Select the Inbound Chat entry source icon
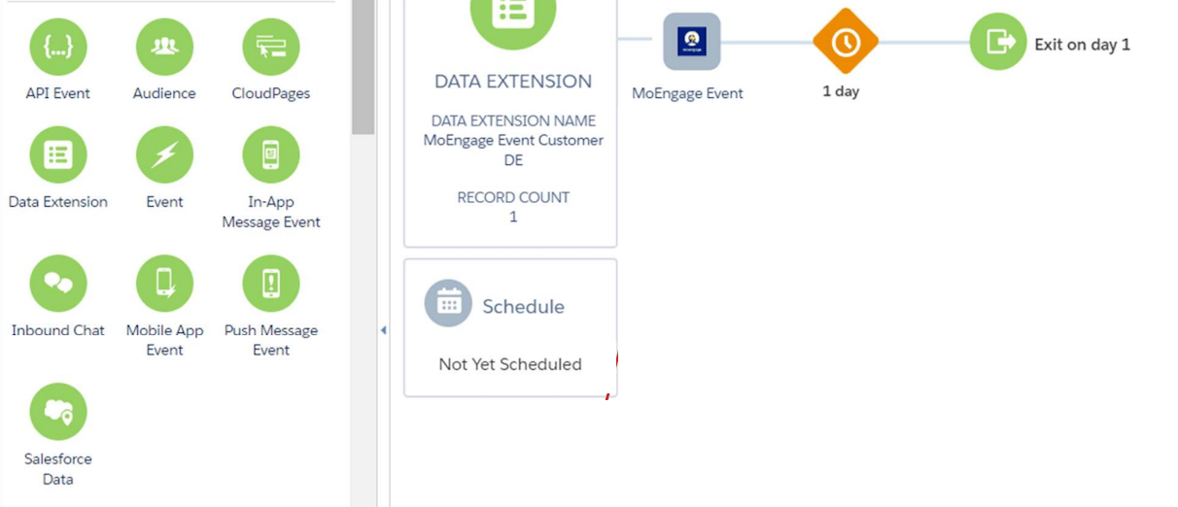This screenshot has width=1178, height=507. (58, 284)
